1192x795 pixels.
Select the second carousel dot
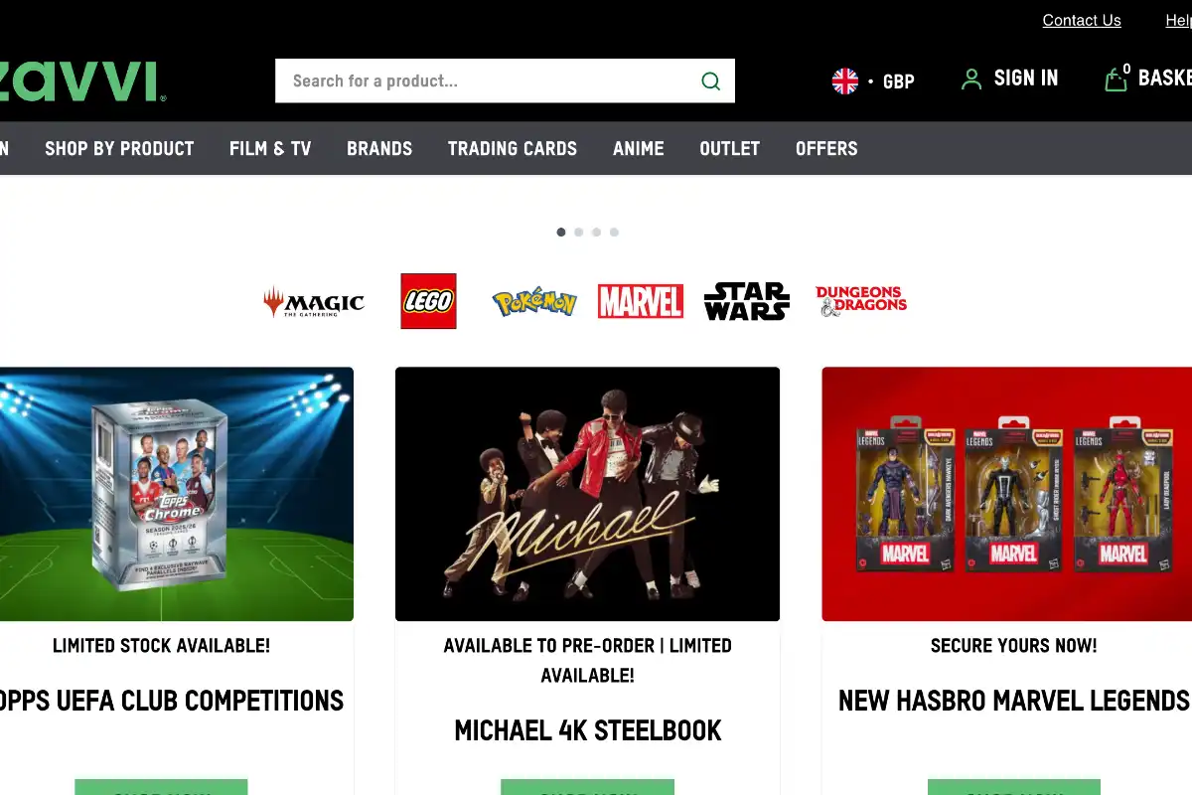pyautogui.click(x=579, y=233)
